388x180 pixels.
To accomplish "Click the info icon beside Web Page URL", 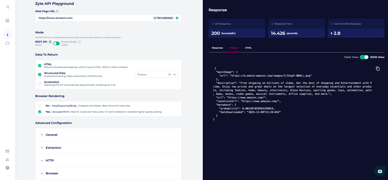I will [x=57, y=11].
